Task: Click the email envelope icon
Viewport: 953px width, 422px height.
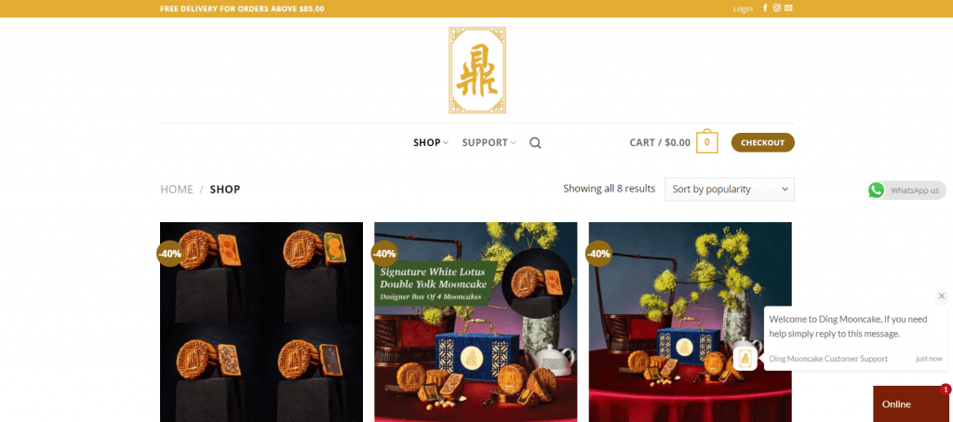Action: coord(788,8)
